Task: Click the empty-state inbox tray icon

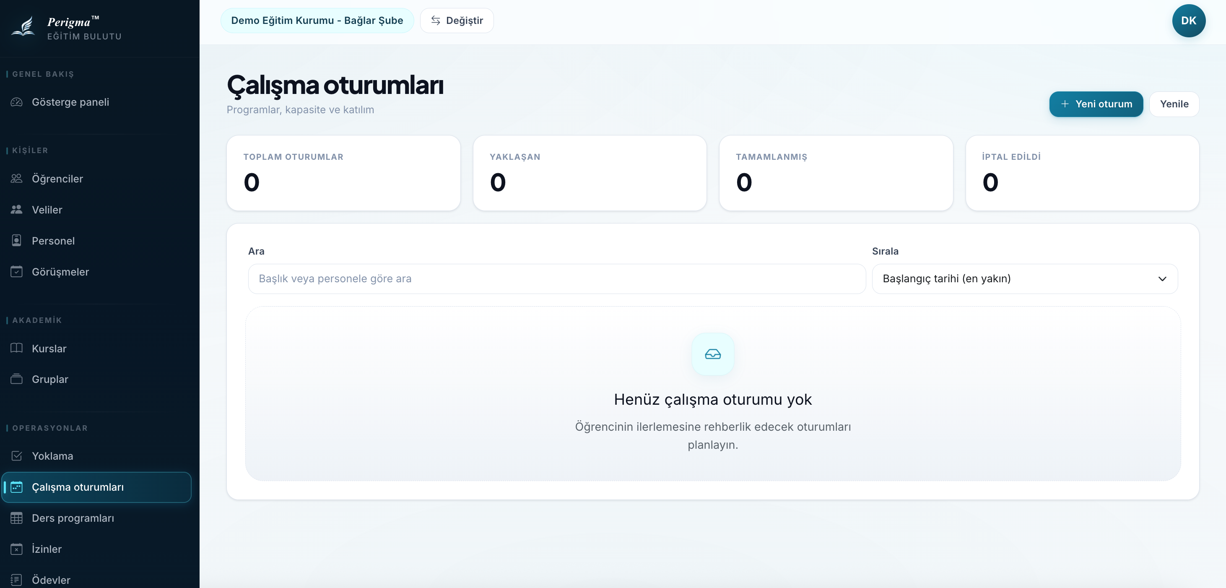Action: [x=712, y=354]
